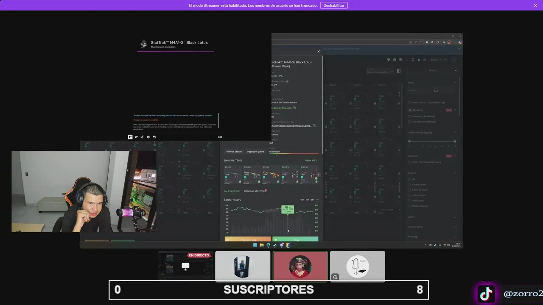Click the orange Target / Bid button
The height and width of the screenshot is (305, 543).
pos(248,239)
